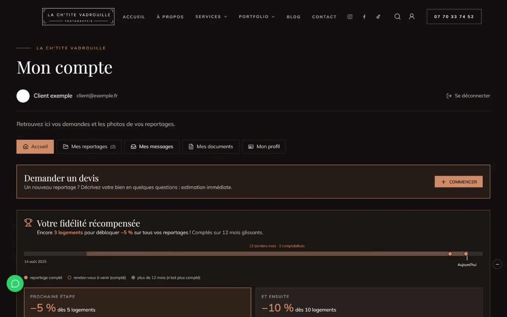The width and height of the screenshot is (507, 317).
Task: Click the round minus button at right edge
Action: coord(497,264)
